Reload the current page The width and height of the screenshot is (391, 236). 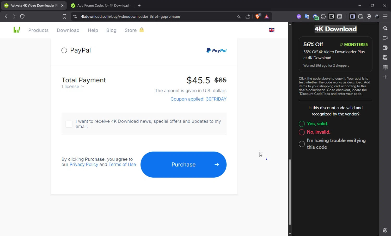coord(22,16)
